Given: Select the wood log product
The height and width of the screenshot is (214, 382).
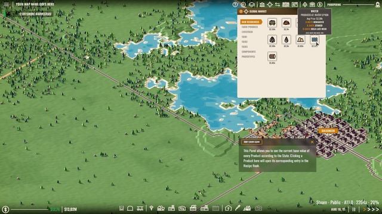Looking at the screenshot, I should point(272,56).
